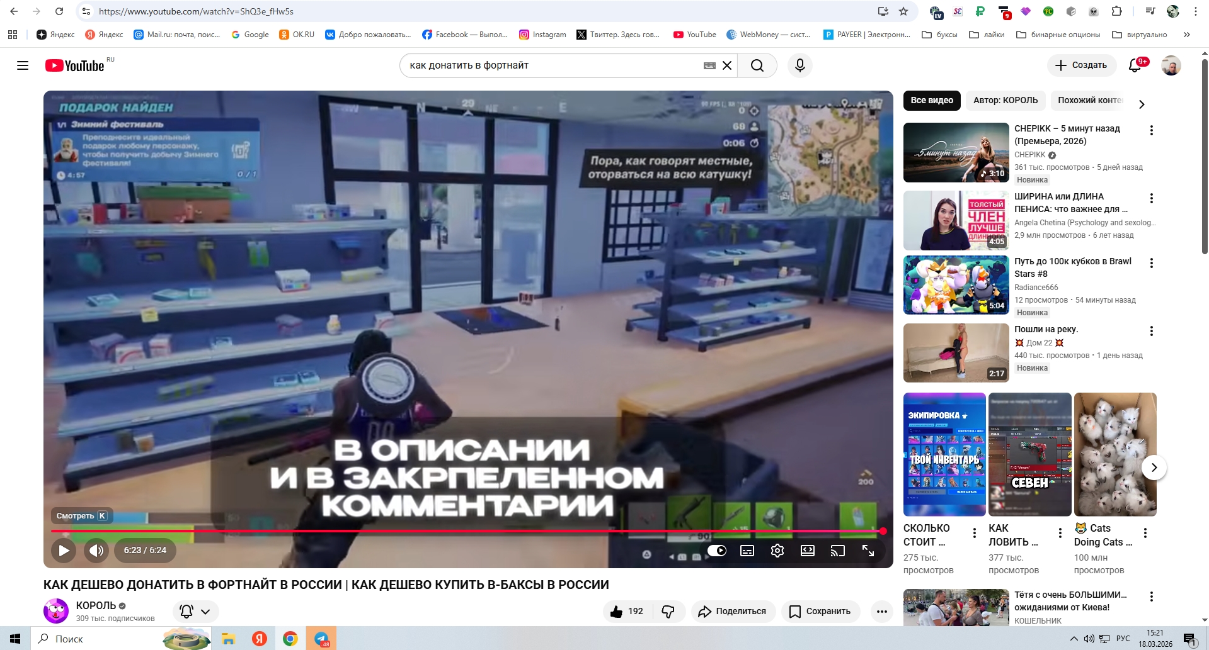Open more actions menu below video
The width and height of the screenshot is (1209, 650).
pos(881,612)
